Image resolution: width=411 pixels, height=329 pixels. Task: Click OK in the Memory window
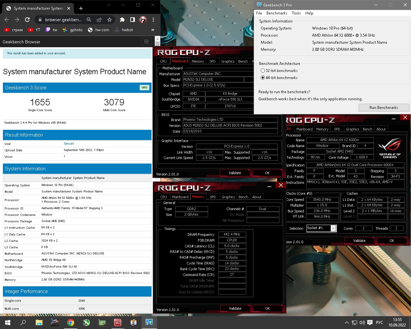[x=267, y=308]
